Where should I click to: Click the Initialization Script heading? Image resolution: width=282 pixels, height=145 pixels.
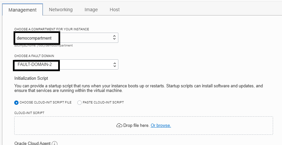tap(31, 78)
